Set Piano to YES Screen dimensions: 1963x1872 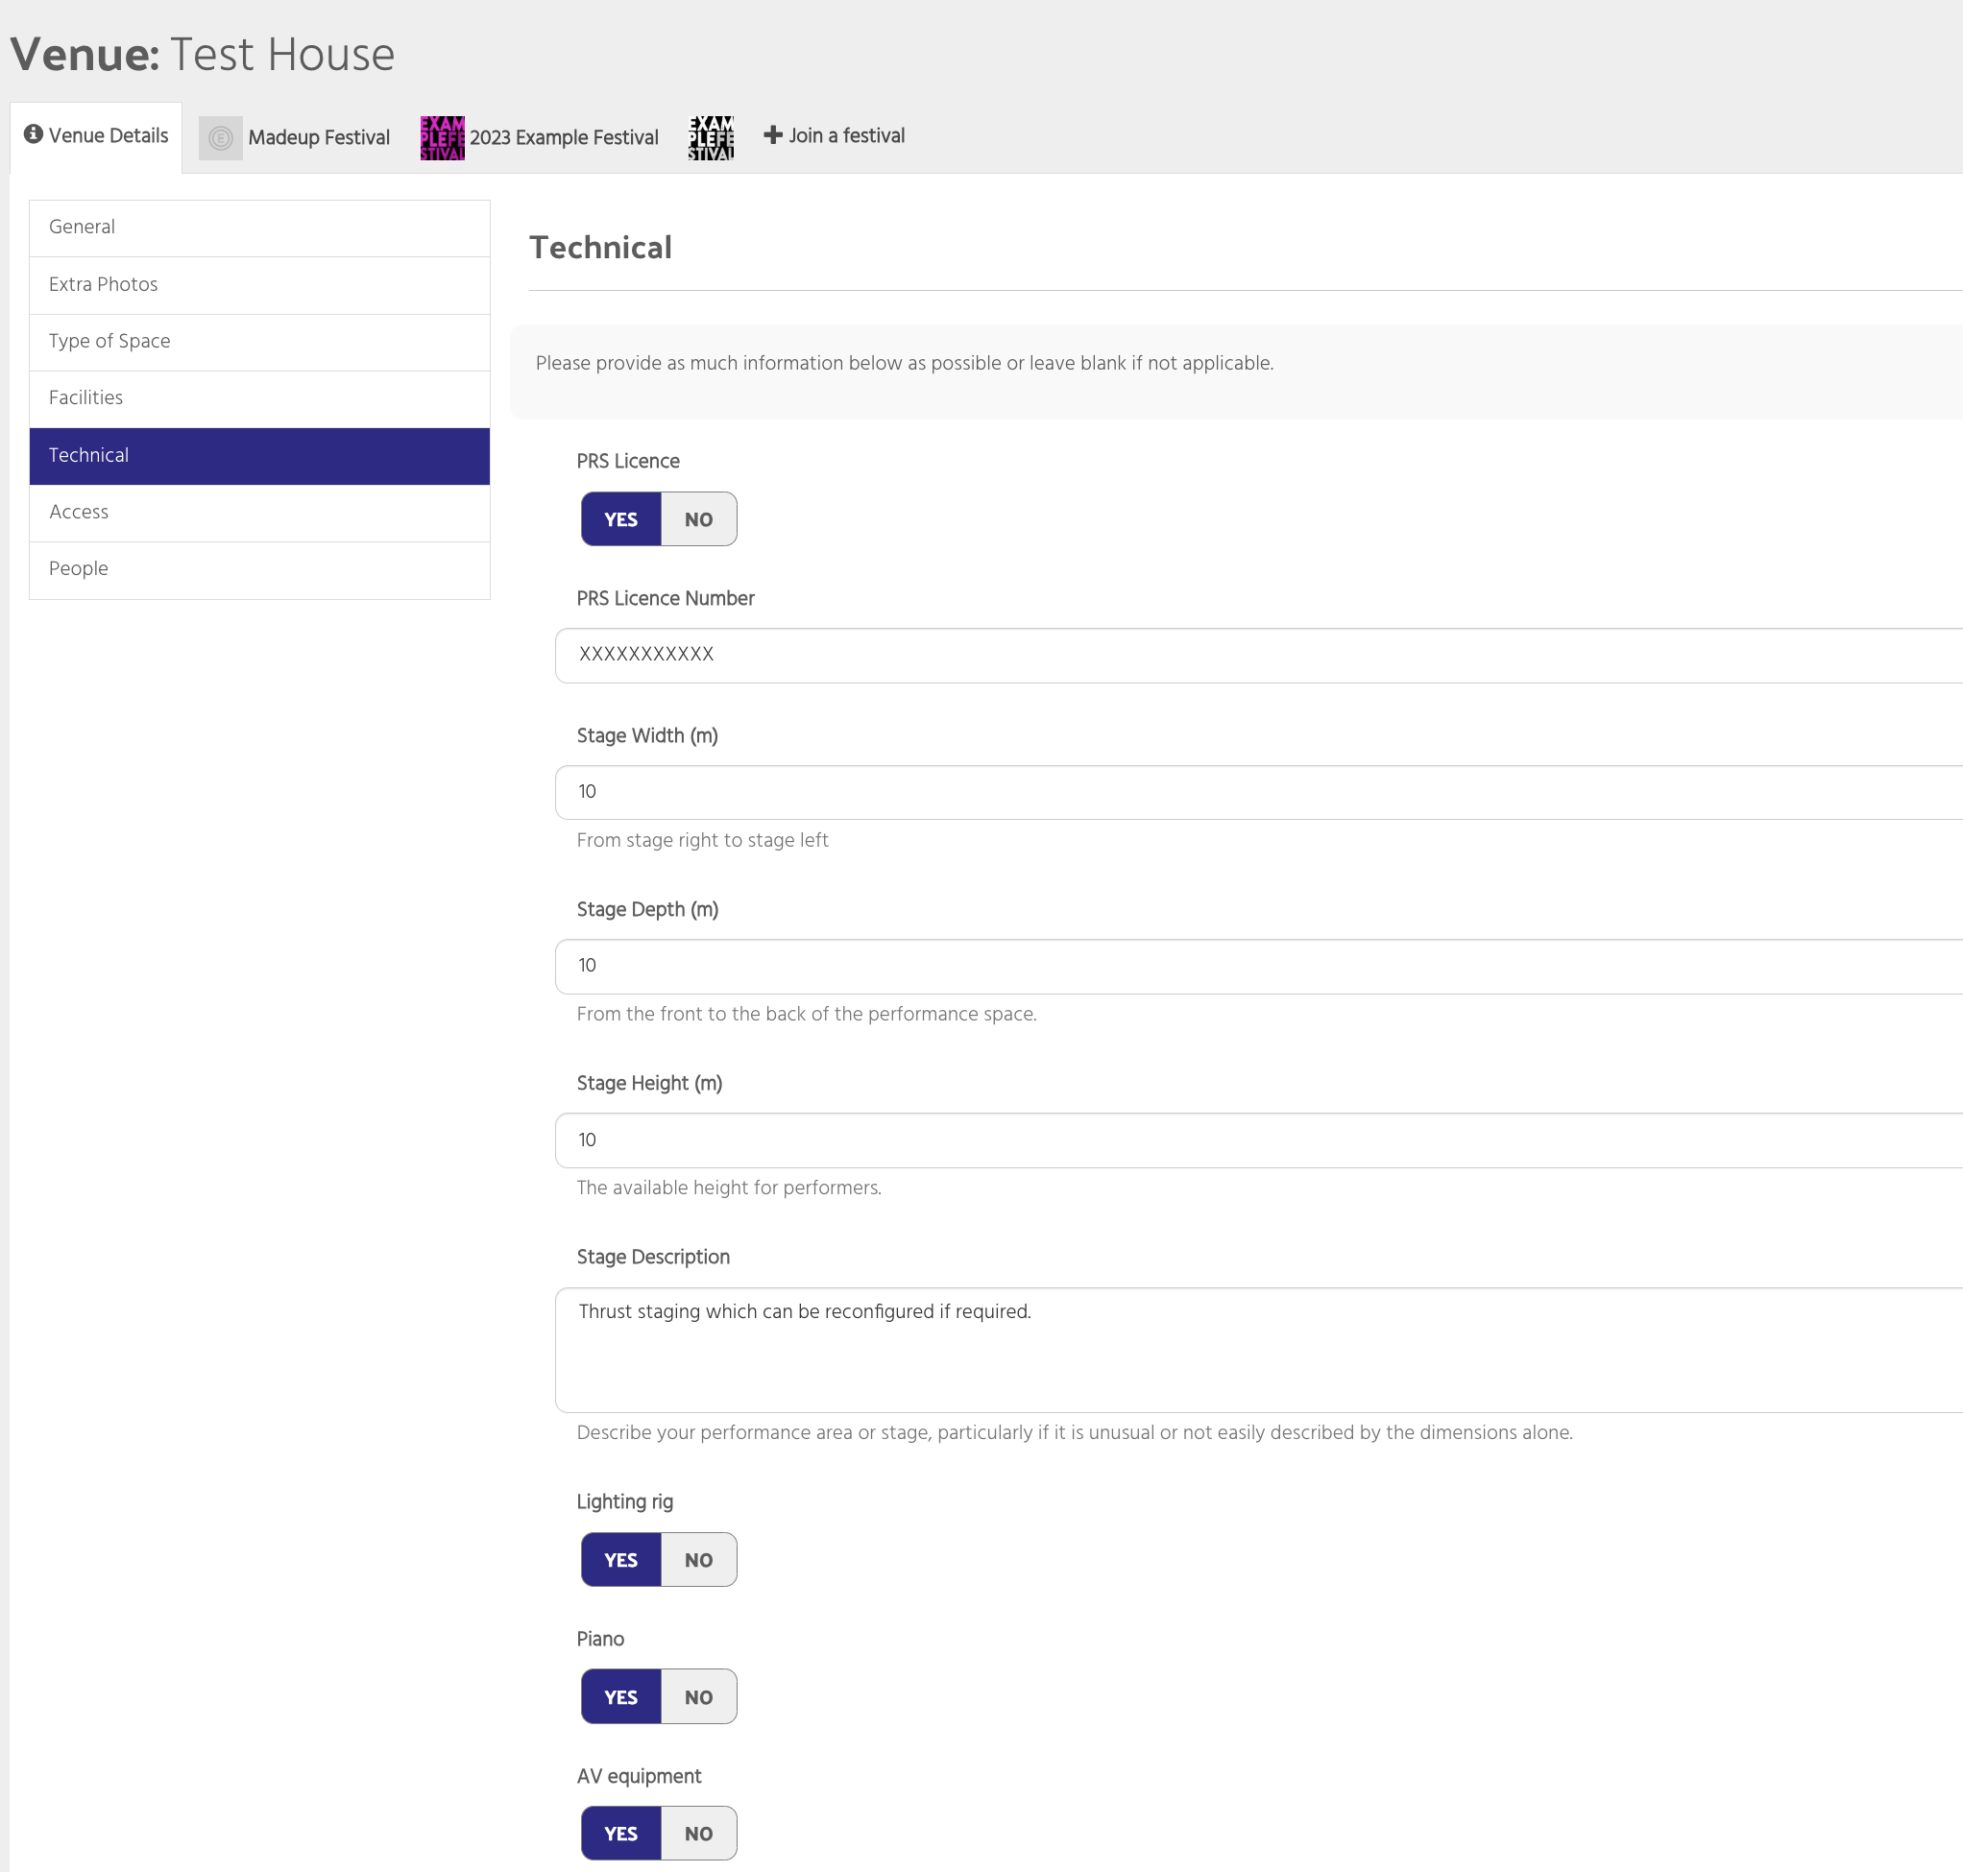point(621,1696)
